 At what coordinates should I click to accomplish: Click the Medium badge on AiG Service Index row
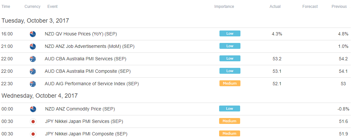[x=230, y=84]
